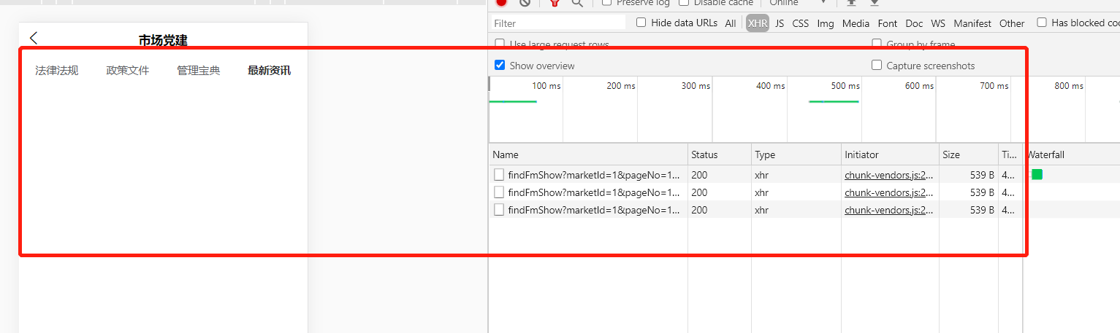Import HAR file with the upload arrow icon

coord(850,3)
